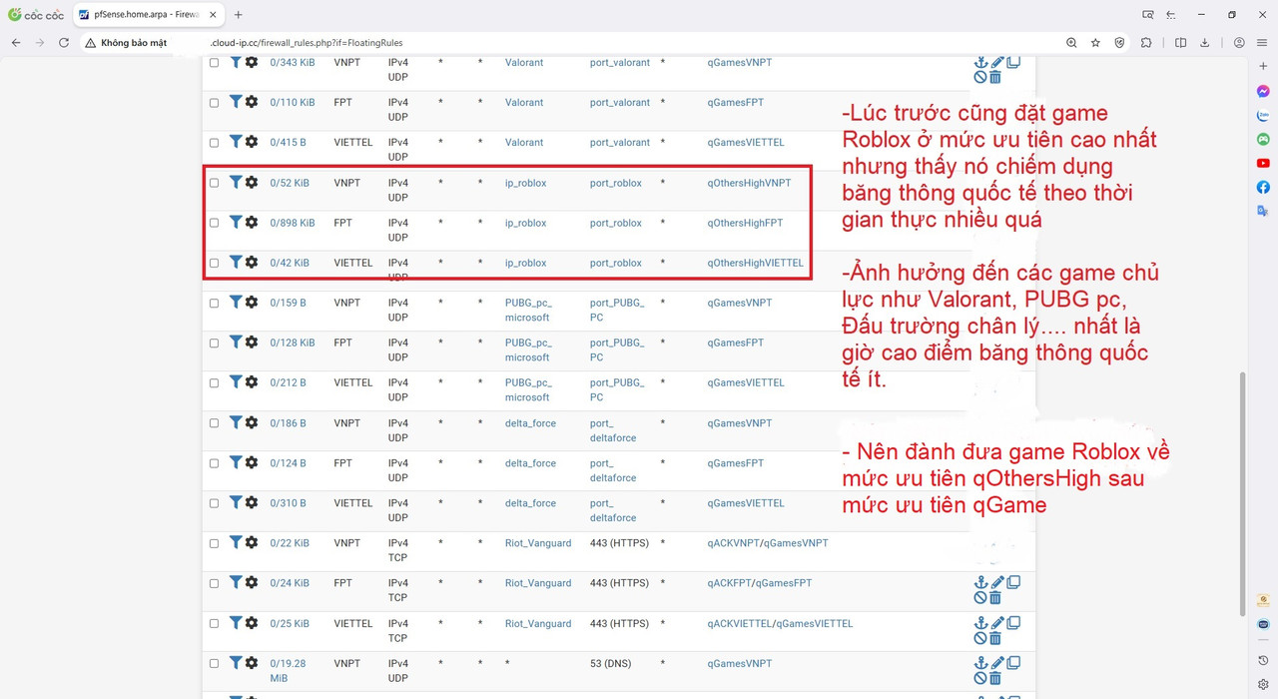Delete the Valorant VNPT rule with trash icon

click(995, 77)
